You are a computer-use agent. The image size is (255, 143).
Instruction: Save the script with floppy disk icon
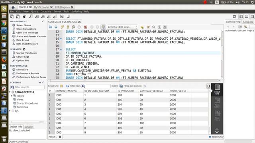click(x=56, y=27)
